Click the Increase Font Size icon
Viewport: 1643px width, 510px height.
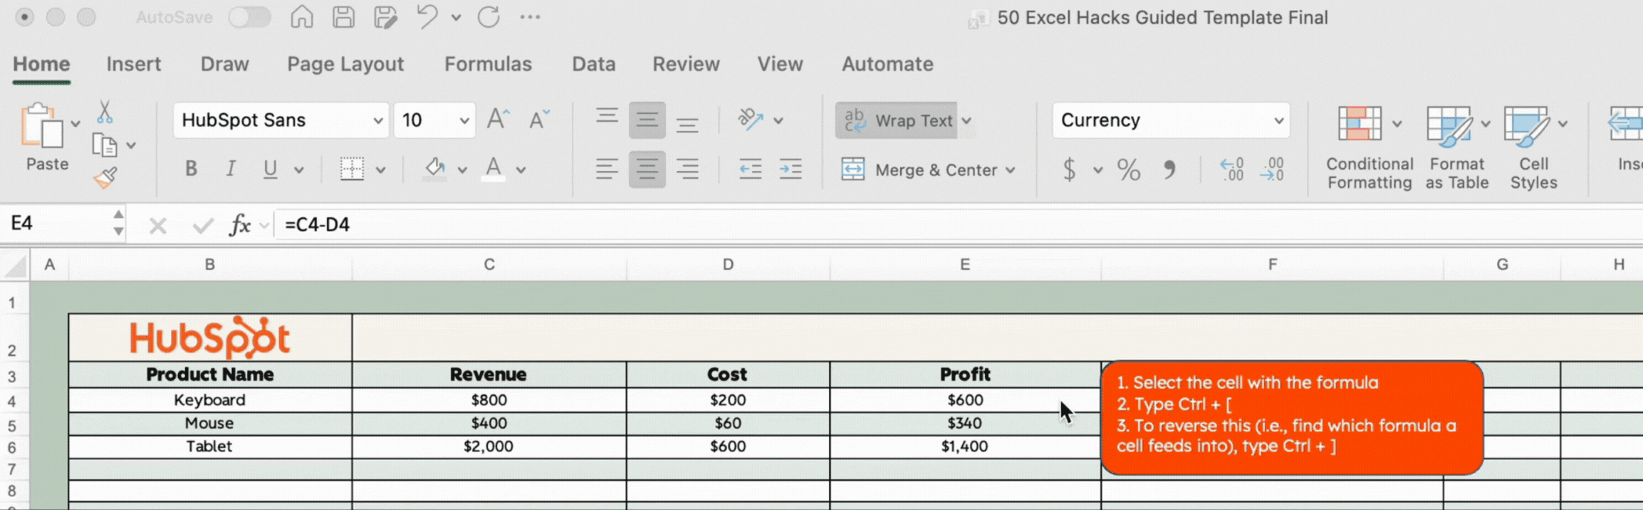(498, 120)
